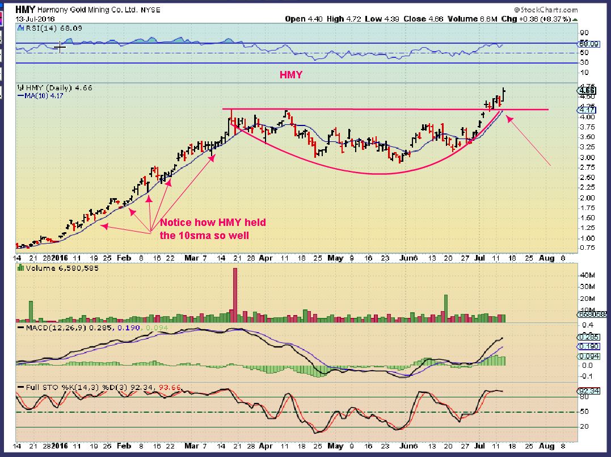Click the red 93.66 %D value in STO legend
Screen dimensions: 611x457
pyautogui.click(x=170, y=387)
